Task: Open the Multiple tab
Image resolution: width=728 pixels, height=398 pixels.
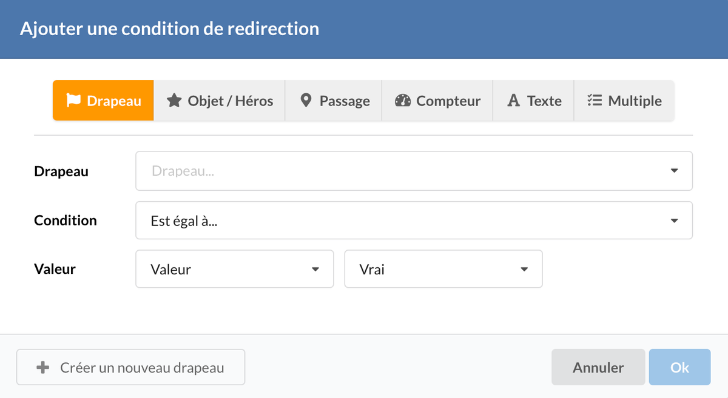Action: click(x=635, y=101)
